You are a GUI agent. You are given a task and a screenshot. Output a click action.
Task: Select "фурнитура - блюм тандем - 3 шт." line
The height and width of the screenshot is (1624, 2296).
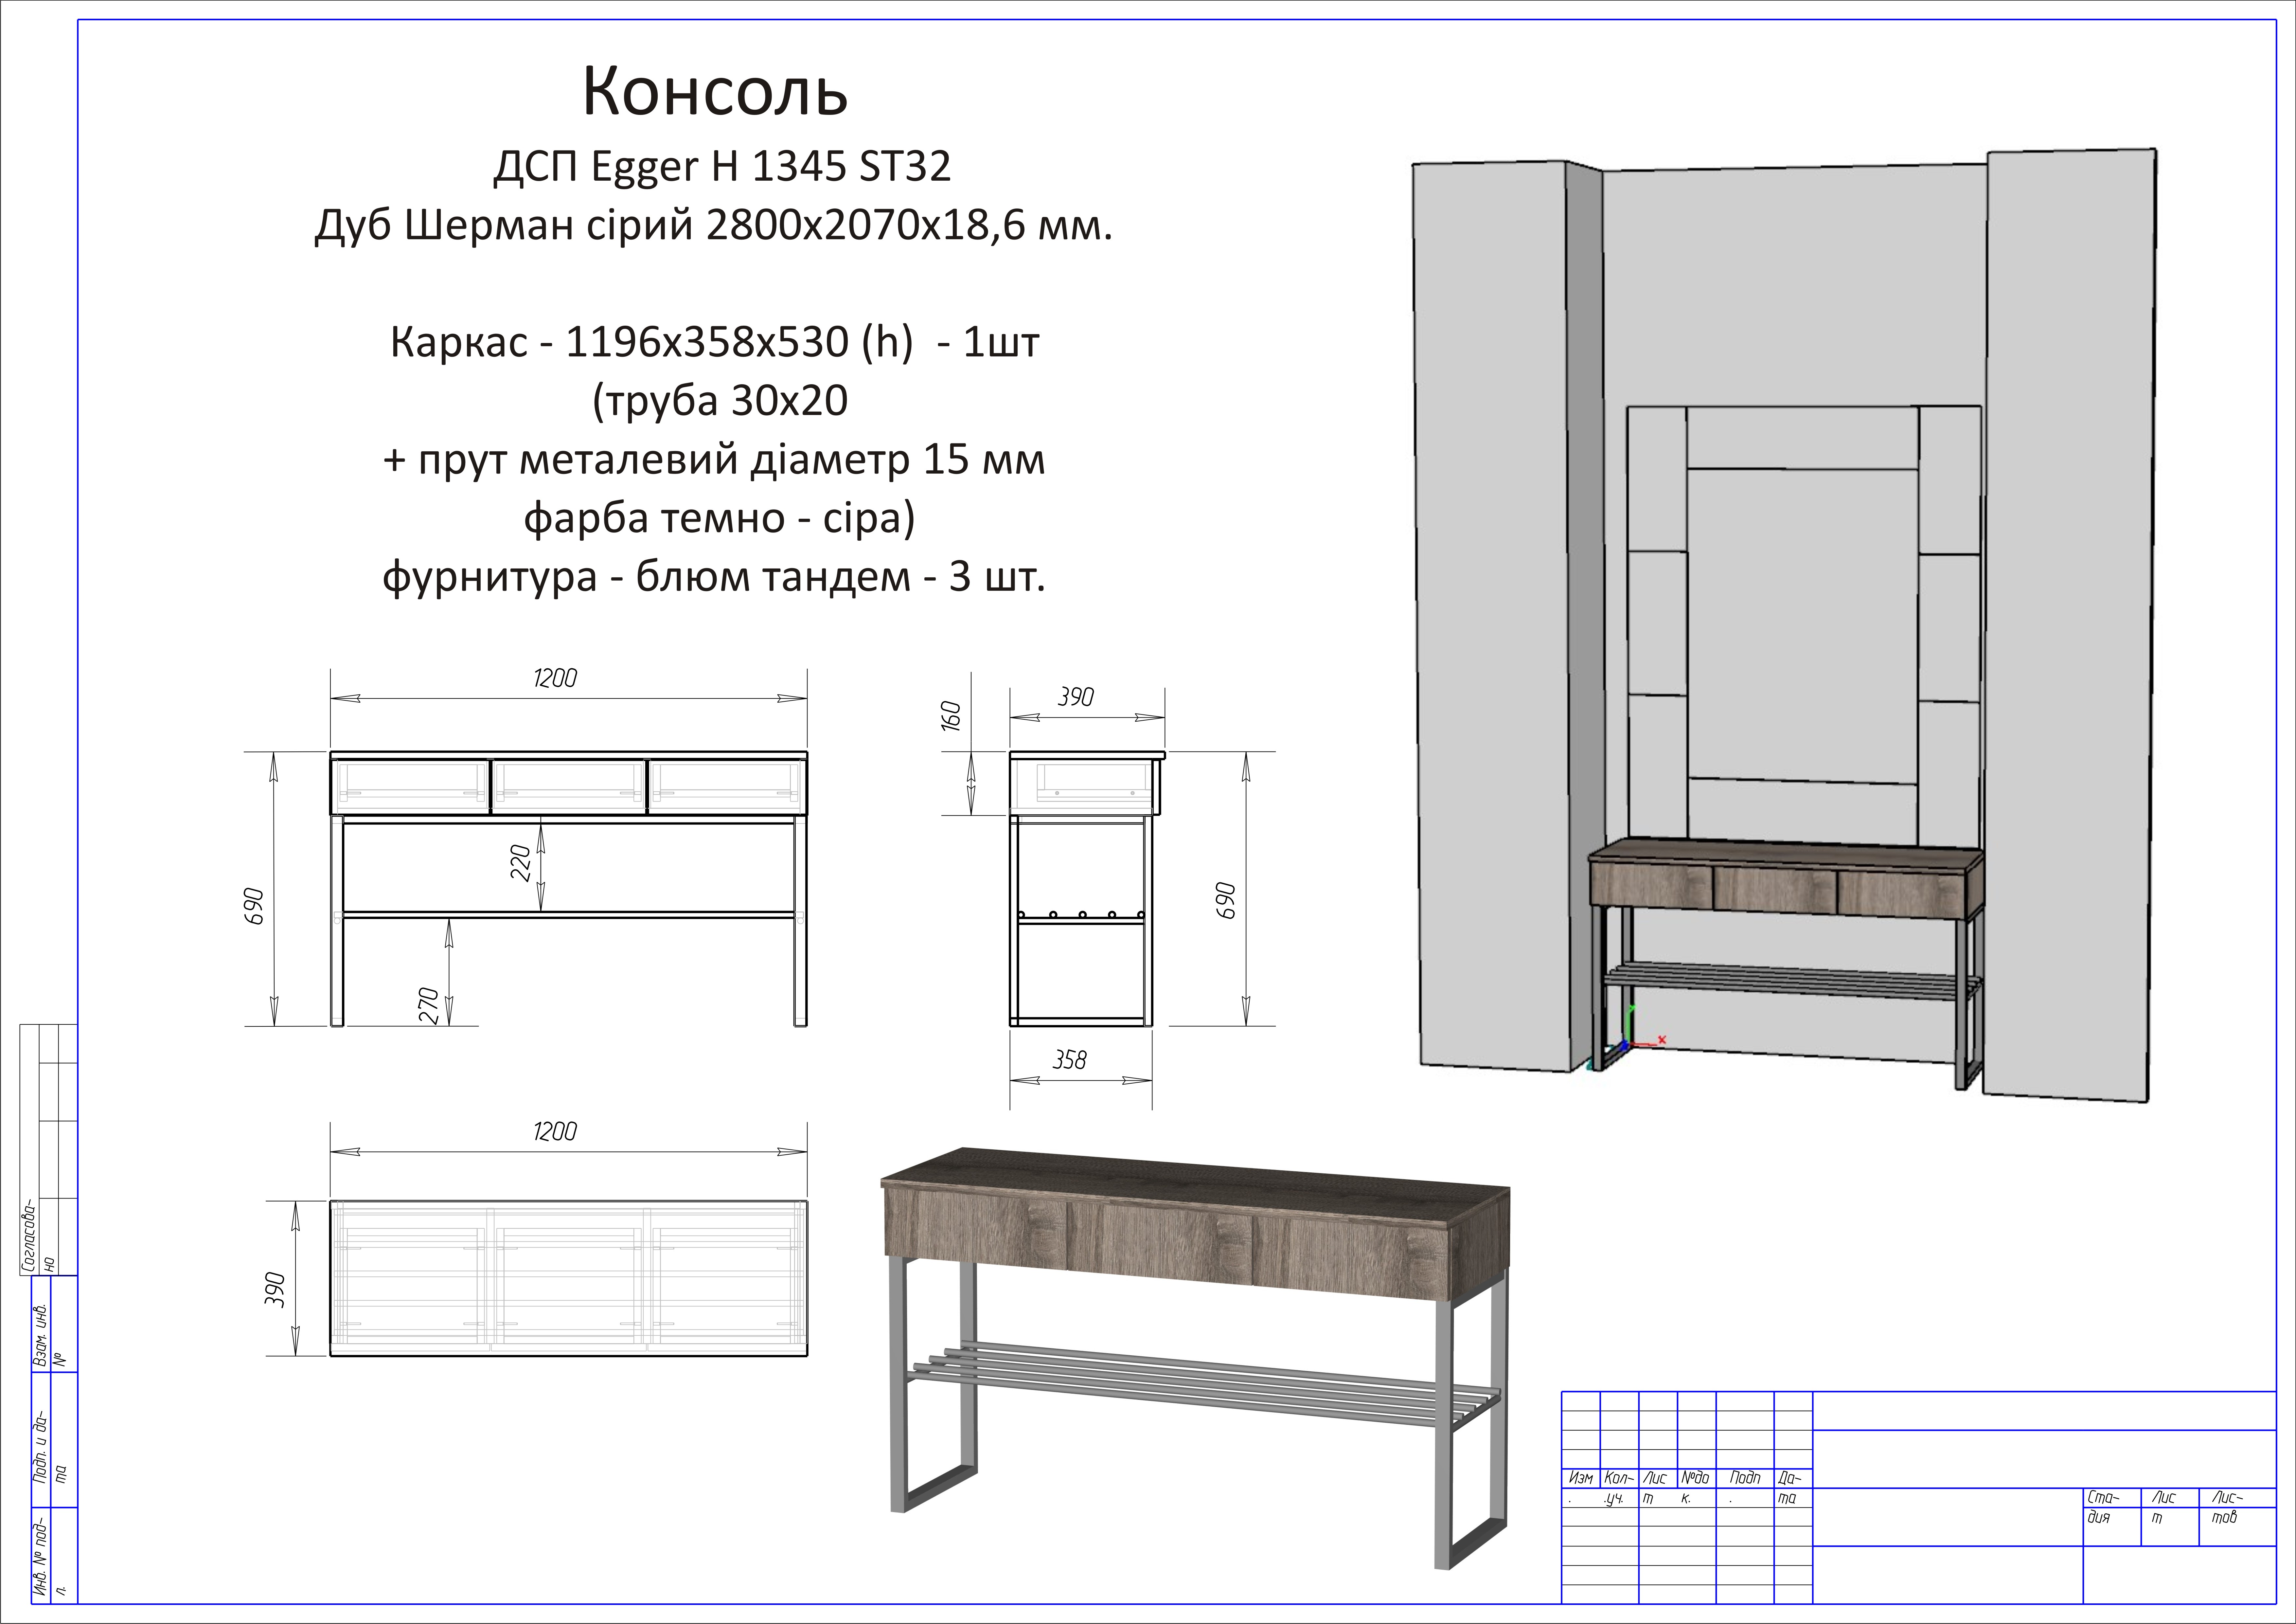(x=714, y=577)
